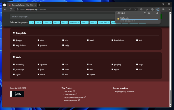Click the highlight.zip download progress bar
The width and height of the screenshot is (174, 110).
(139, 19)
